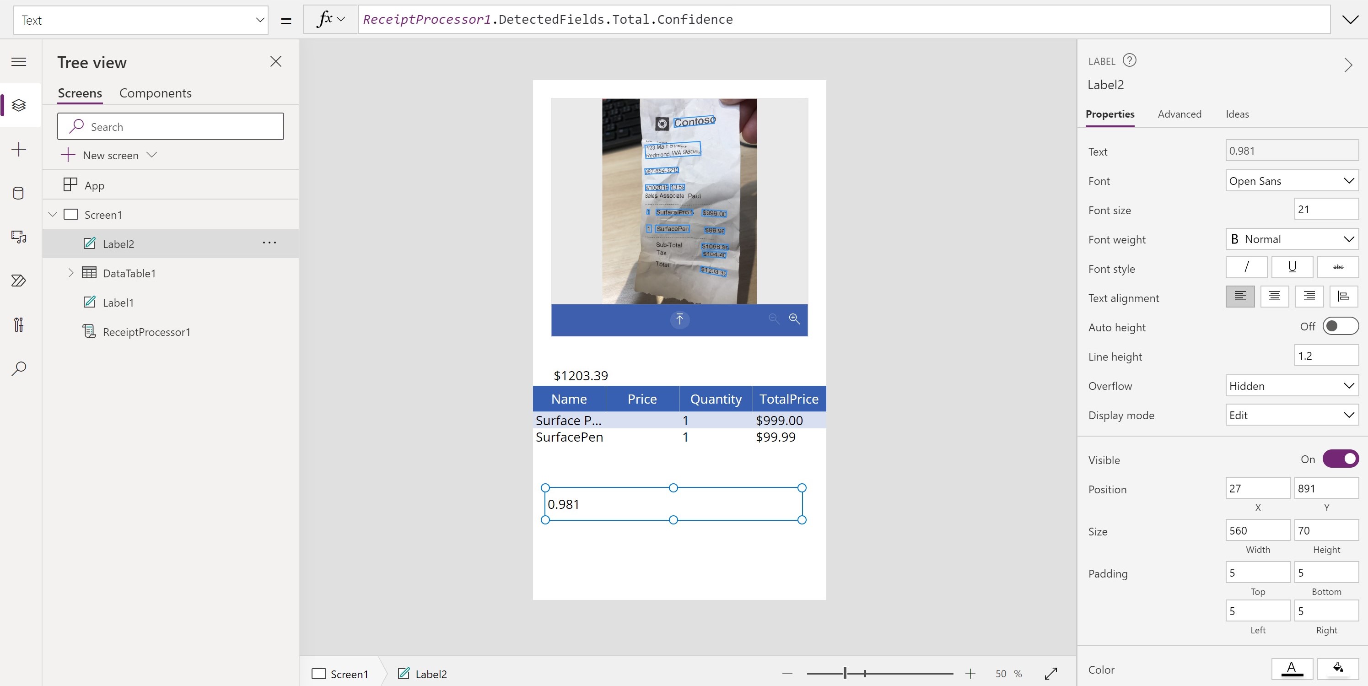The height and width of the screenshot is (686, 1368).
Task: Zoom in on the receipt image viewer
Action: (x=794, y=319)
